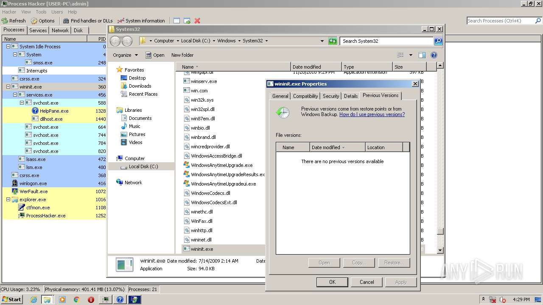Click the change view icon in Explorer

pos(400,55)
